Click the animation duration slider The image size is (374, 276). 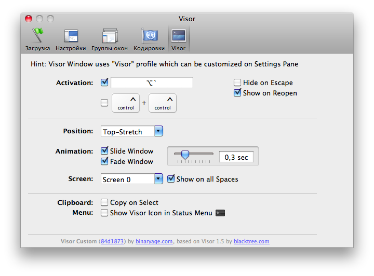[x=195, y=154]
